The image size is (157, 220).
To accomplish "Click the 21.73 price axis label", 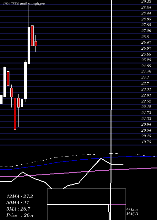I will pyautogui.click(x=146, y=113).
